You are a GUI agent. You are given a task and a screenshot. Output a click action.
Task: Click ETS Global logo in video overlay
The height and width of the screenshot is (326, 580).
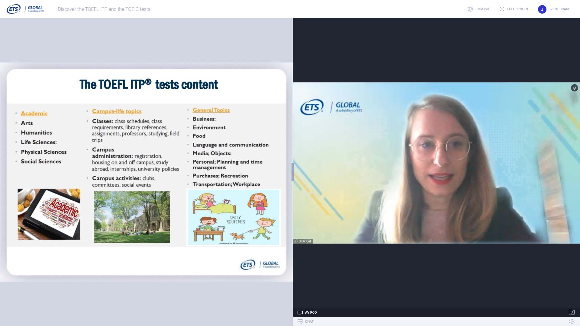331,107
